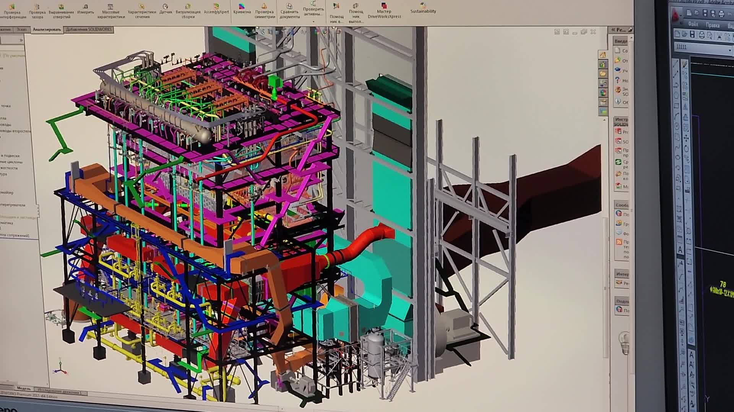Select the Move tool in AutoCAD modify toolbar
Image resolution: width=734 pixels, height=412 pixels.
(x=686, y=138)
